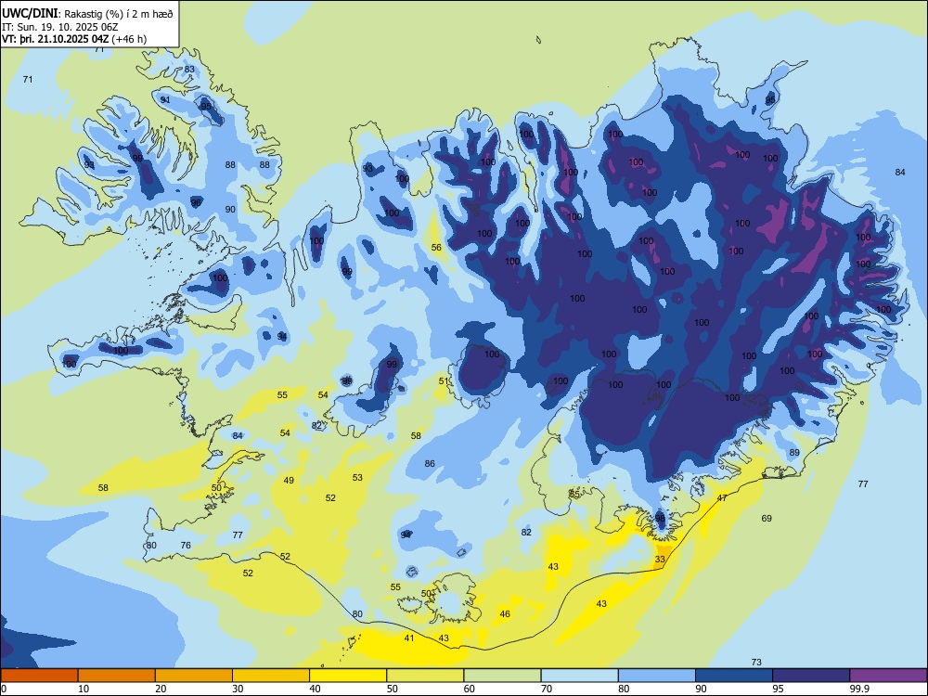Click the medium blue 80–90 legend swatch

click(656, 676)
